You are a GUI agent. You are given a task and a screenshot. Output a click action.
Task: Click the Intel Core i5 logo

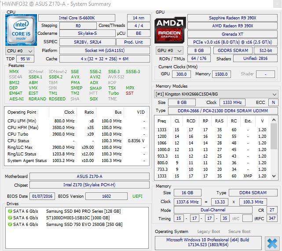(21, 30)
